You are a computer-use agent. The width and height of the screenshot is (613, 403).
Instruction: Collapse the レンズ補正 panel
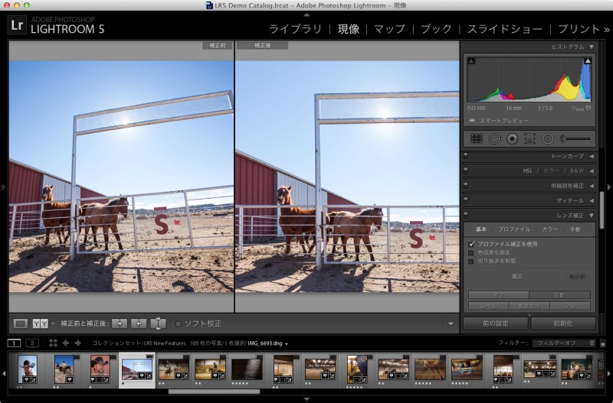click(x=592, y=216)
